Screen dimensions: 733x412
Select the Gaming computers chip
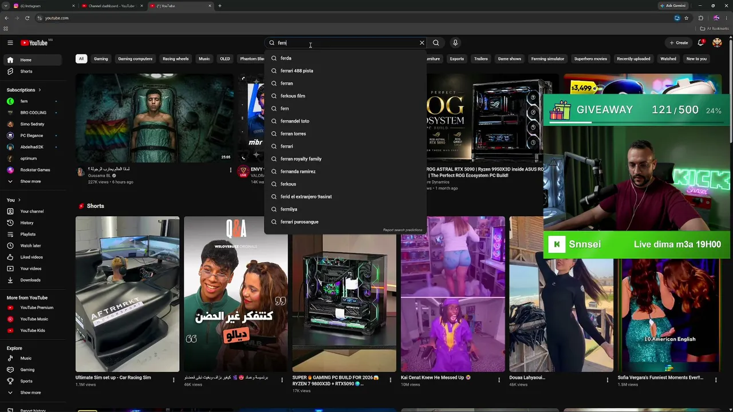(x=135, y=58)
